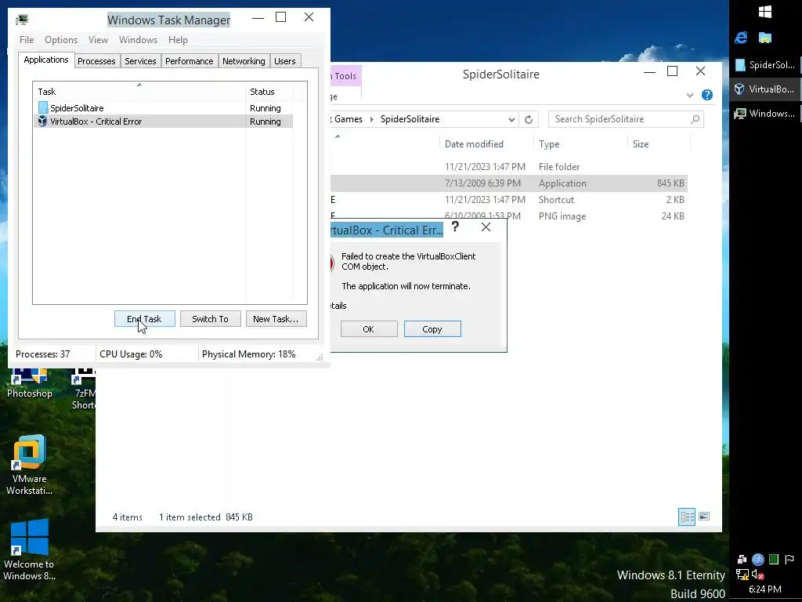Switch to the Networking tab
The width and height of the screenshot is (802, 602).
click(244, 61)
